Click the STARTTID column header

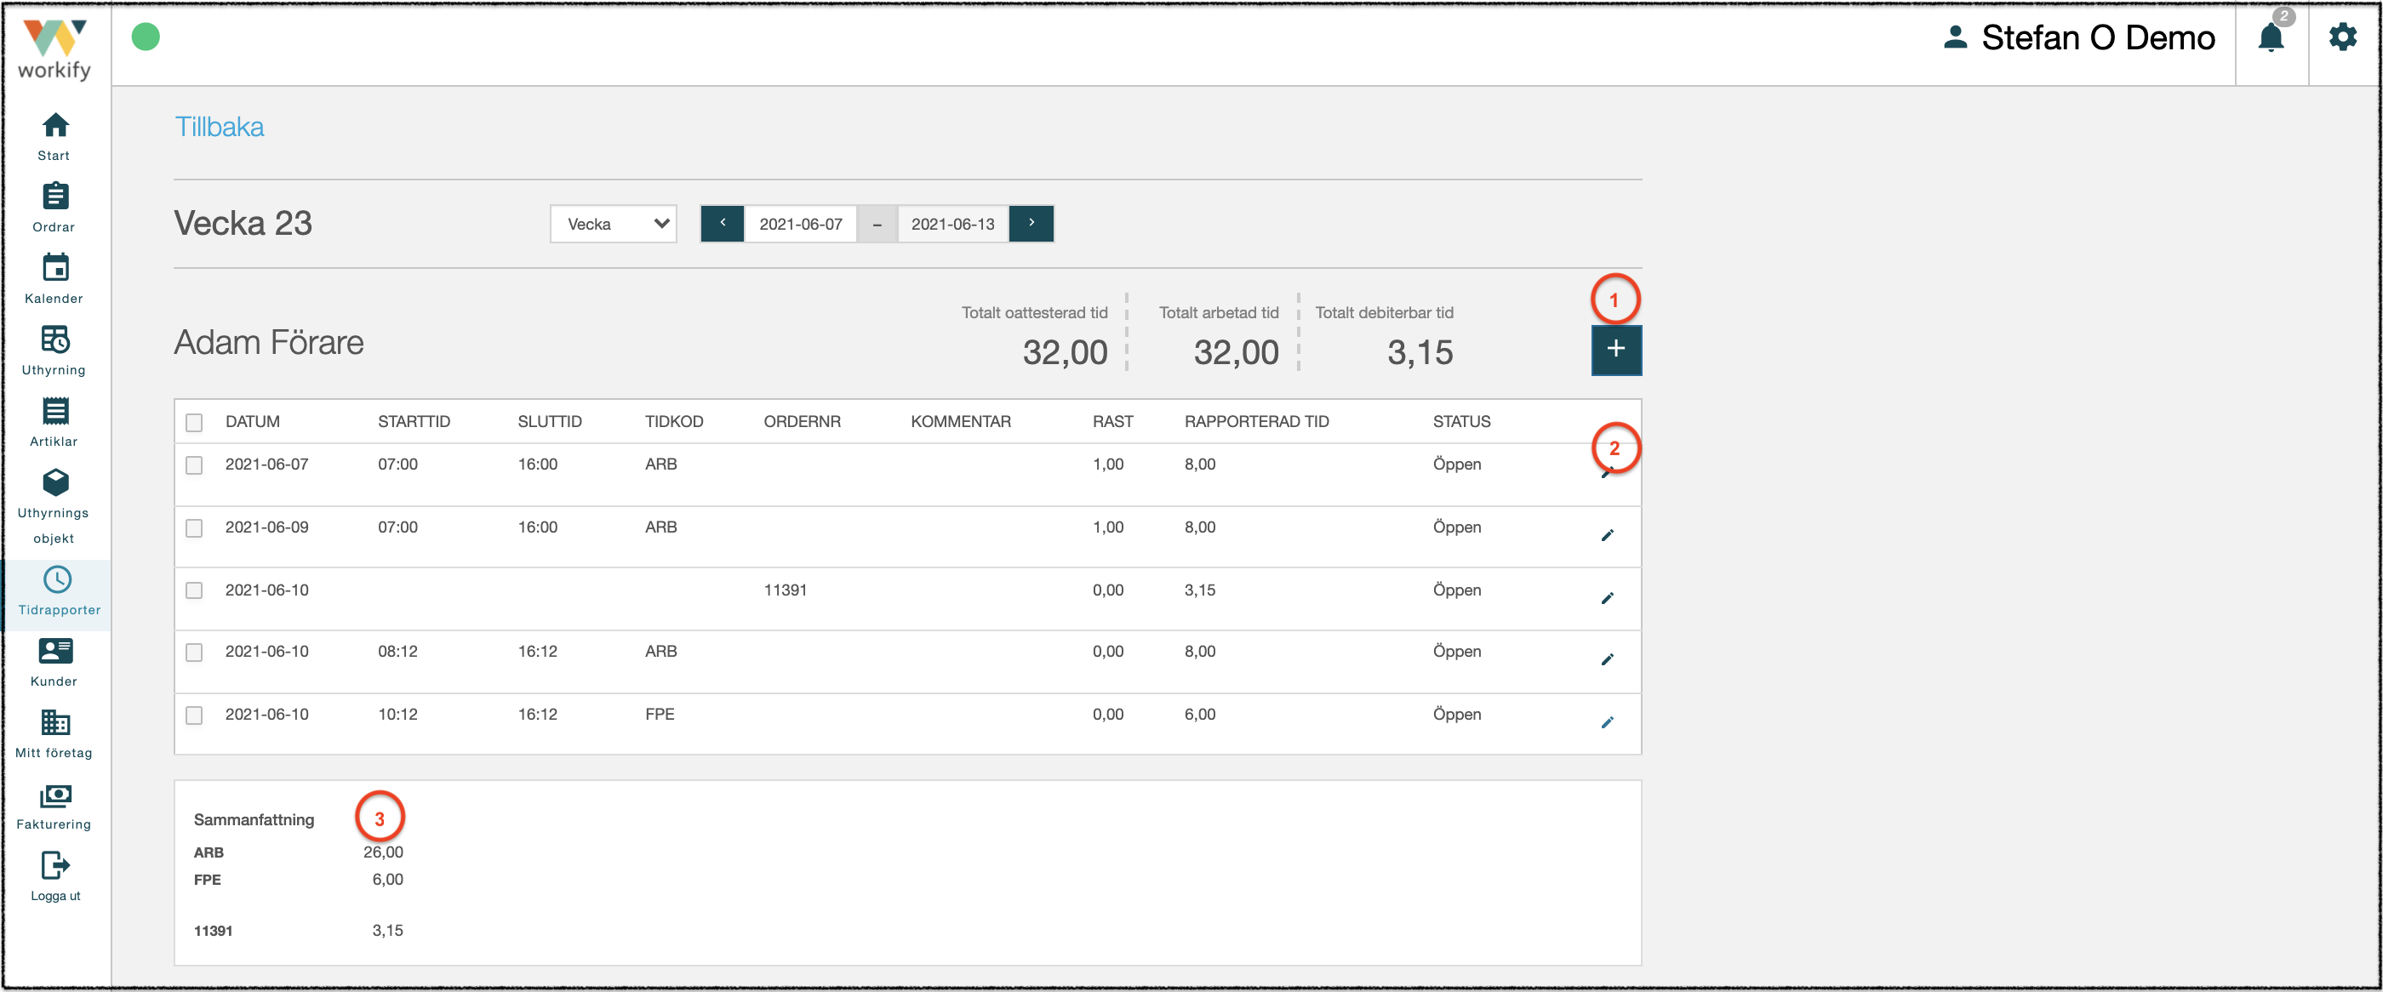click(414, 422)
